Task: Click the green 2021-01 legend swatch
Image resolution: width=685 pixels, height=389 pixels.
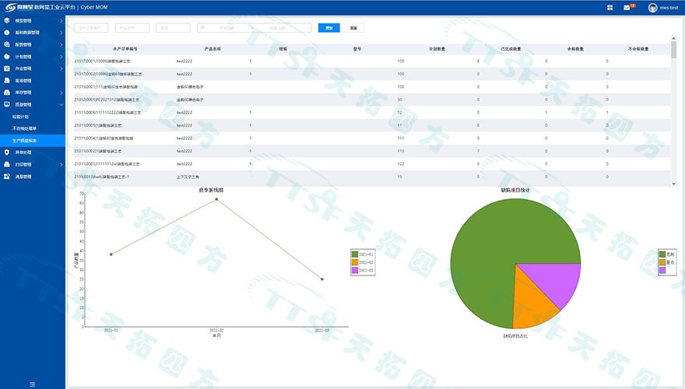Action: point(356,254)
